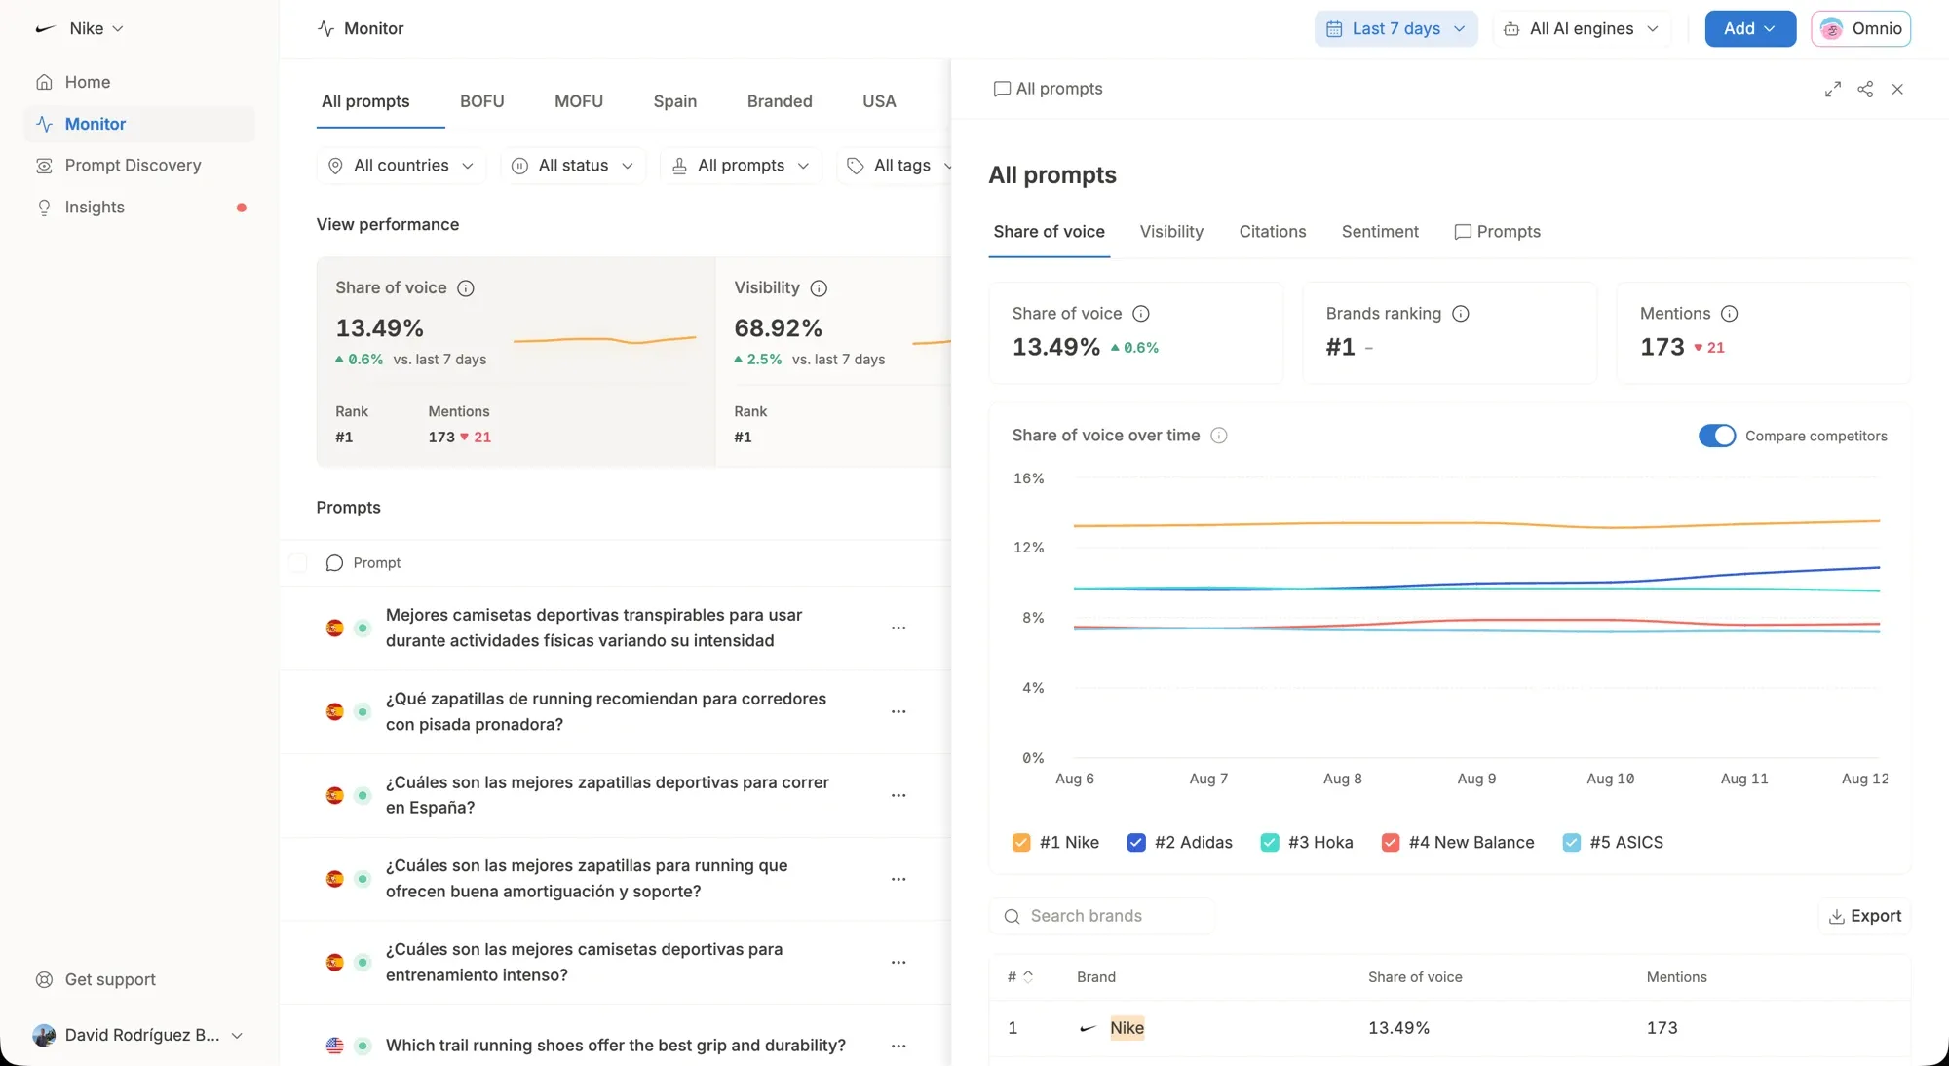Click the share icon in panel header
Viewport: 1949px width, 1066px height.
coord(1865,89)
